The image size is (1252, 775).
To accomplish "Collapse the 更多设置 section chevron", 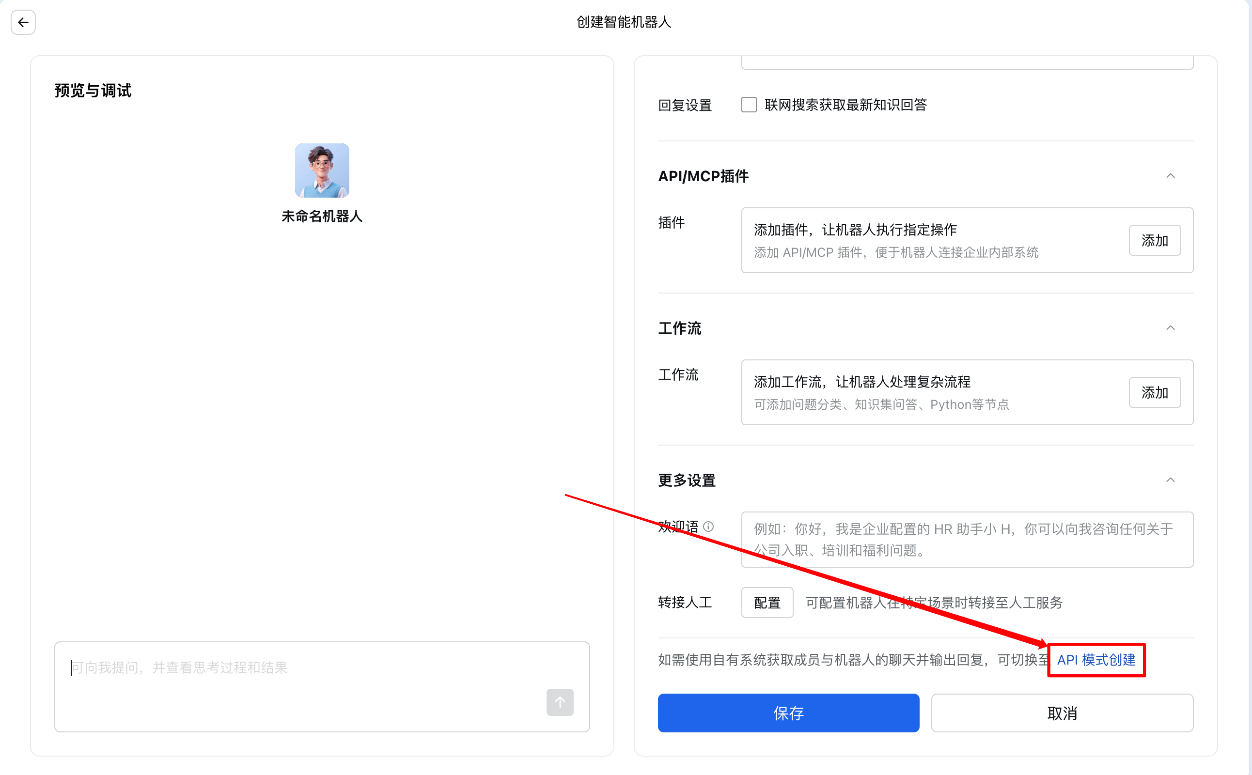I will tap(1170, 480).
